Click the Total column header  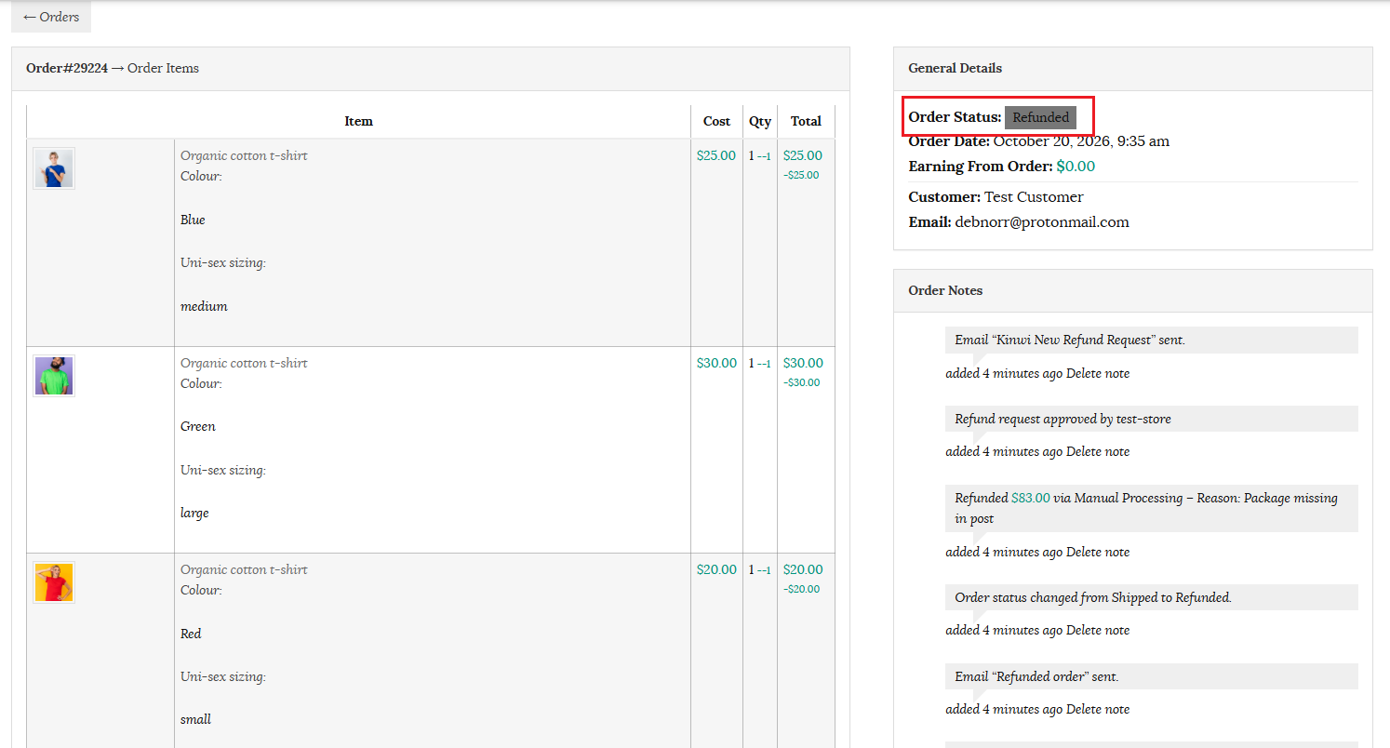pos(806,121)
